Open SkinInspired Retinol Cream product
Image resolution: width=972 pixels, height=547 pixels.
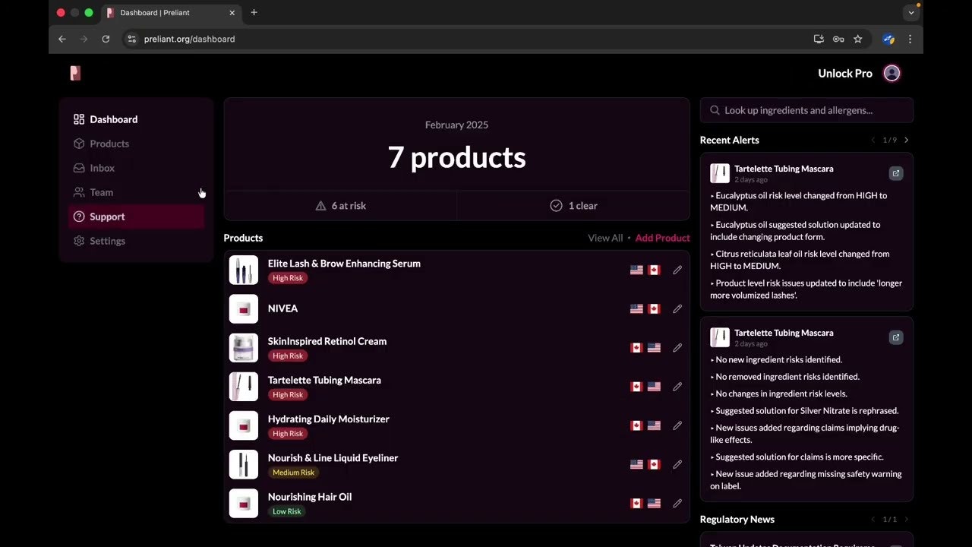point(327,341)
